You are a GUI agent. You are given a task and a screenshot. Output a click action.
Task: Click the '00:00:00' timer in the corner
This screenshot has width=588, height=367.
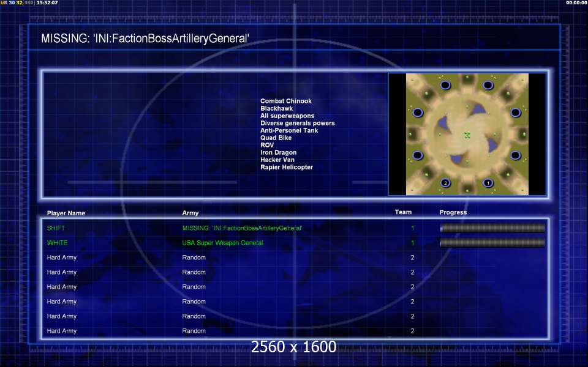pyautogui.click(x=577, y=2)
